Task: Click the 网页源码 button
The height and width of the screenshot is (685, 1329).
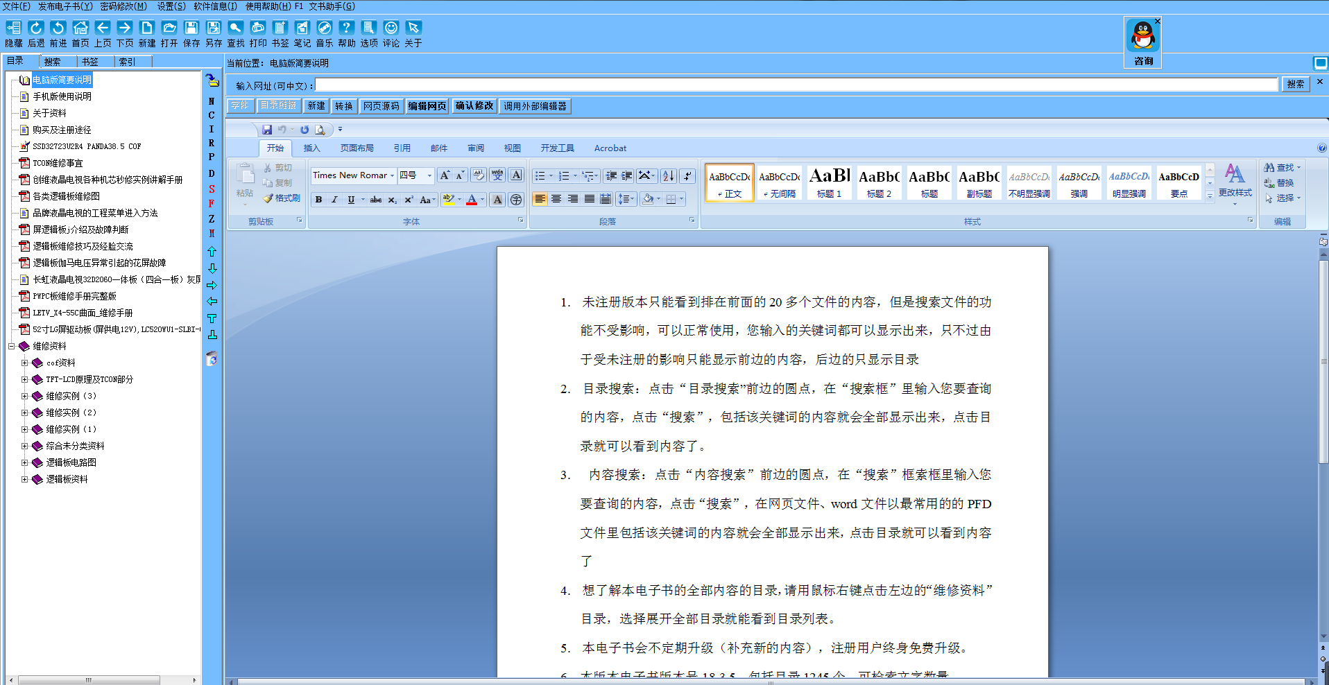Action: 381,106
